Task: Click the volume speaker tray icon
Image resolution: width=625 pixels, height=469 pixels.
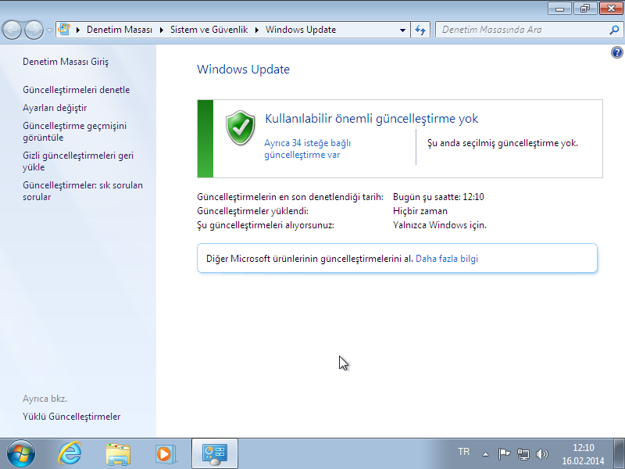Action: pos(543,453)
